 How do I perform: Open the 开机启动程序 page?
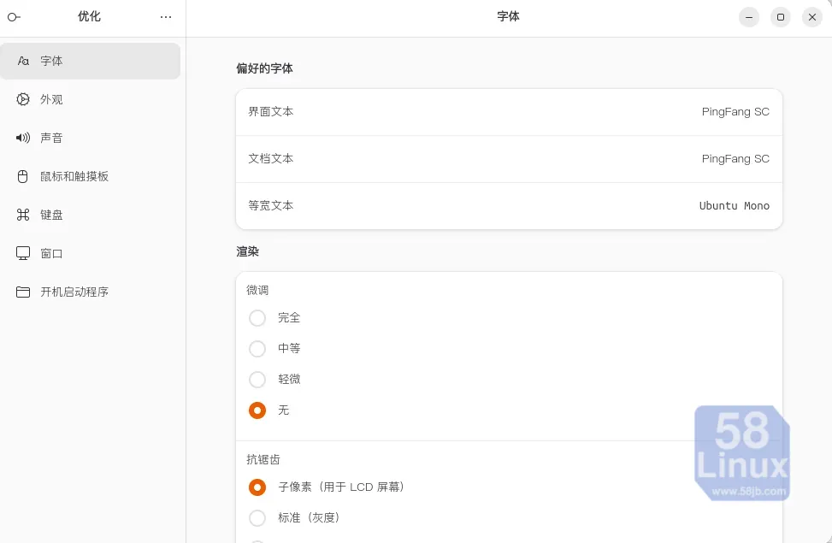point(90,292)
